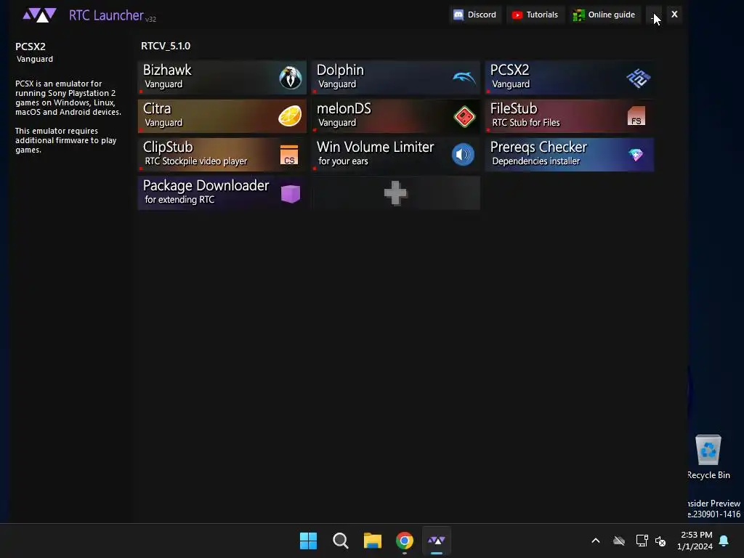Image resolution: width=744 pixels, height=558 pixels.
Task: Minimize the RTC Launcher window
Action: click(x=653, y=15)
